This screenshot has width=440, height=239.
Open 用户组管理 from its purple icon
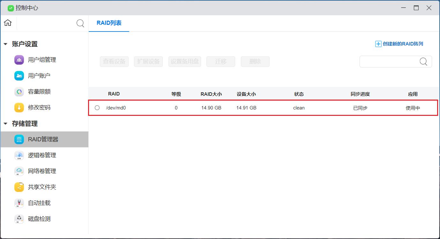point(19,60)
